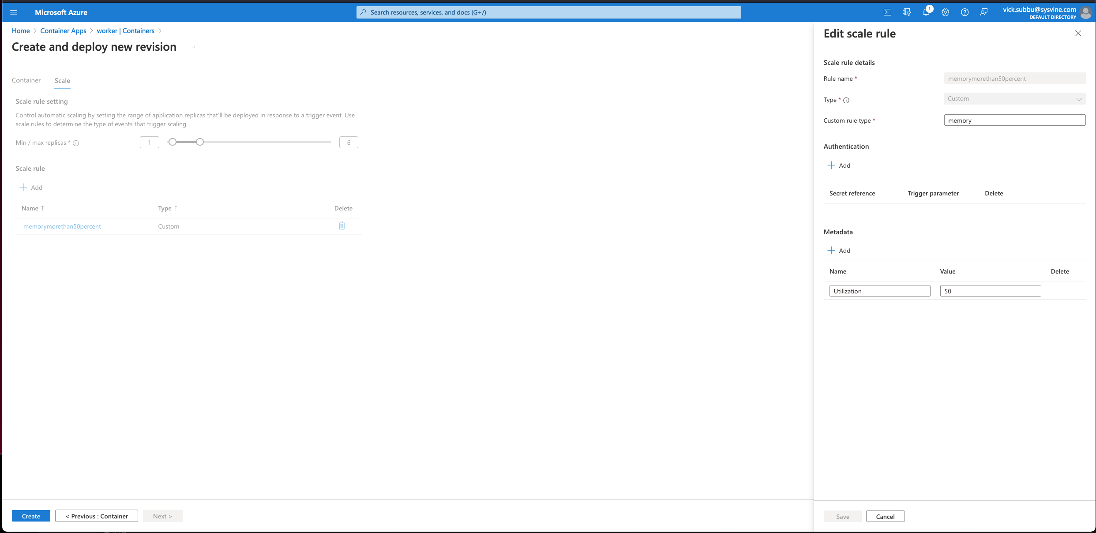Viewport: 1096px width, 533px height.
Task: Open the portal Settings gear
Action: pos(946,12)
